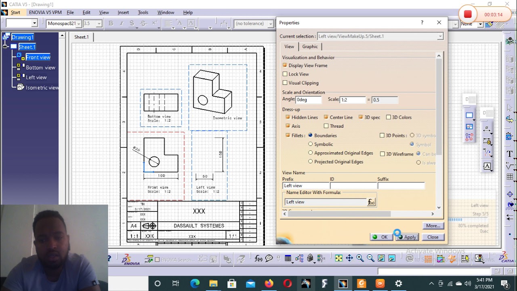This screenshot has width=517, height=291.
Task: Click the Apply button
Action: [406, 237]
